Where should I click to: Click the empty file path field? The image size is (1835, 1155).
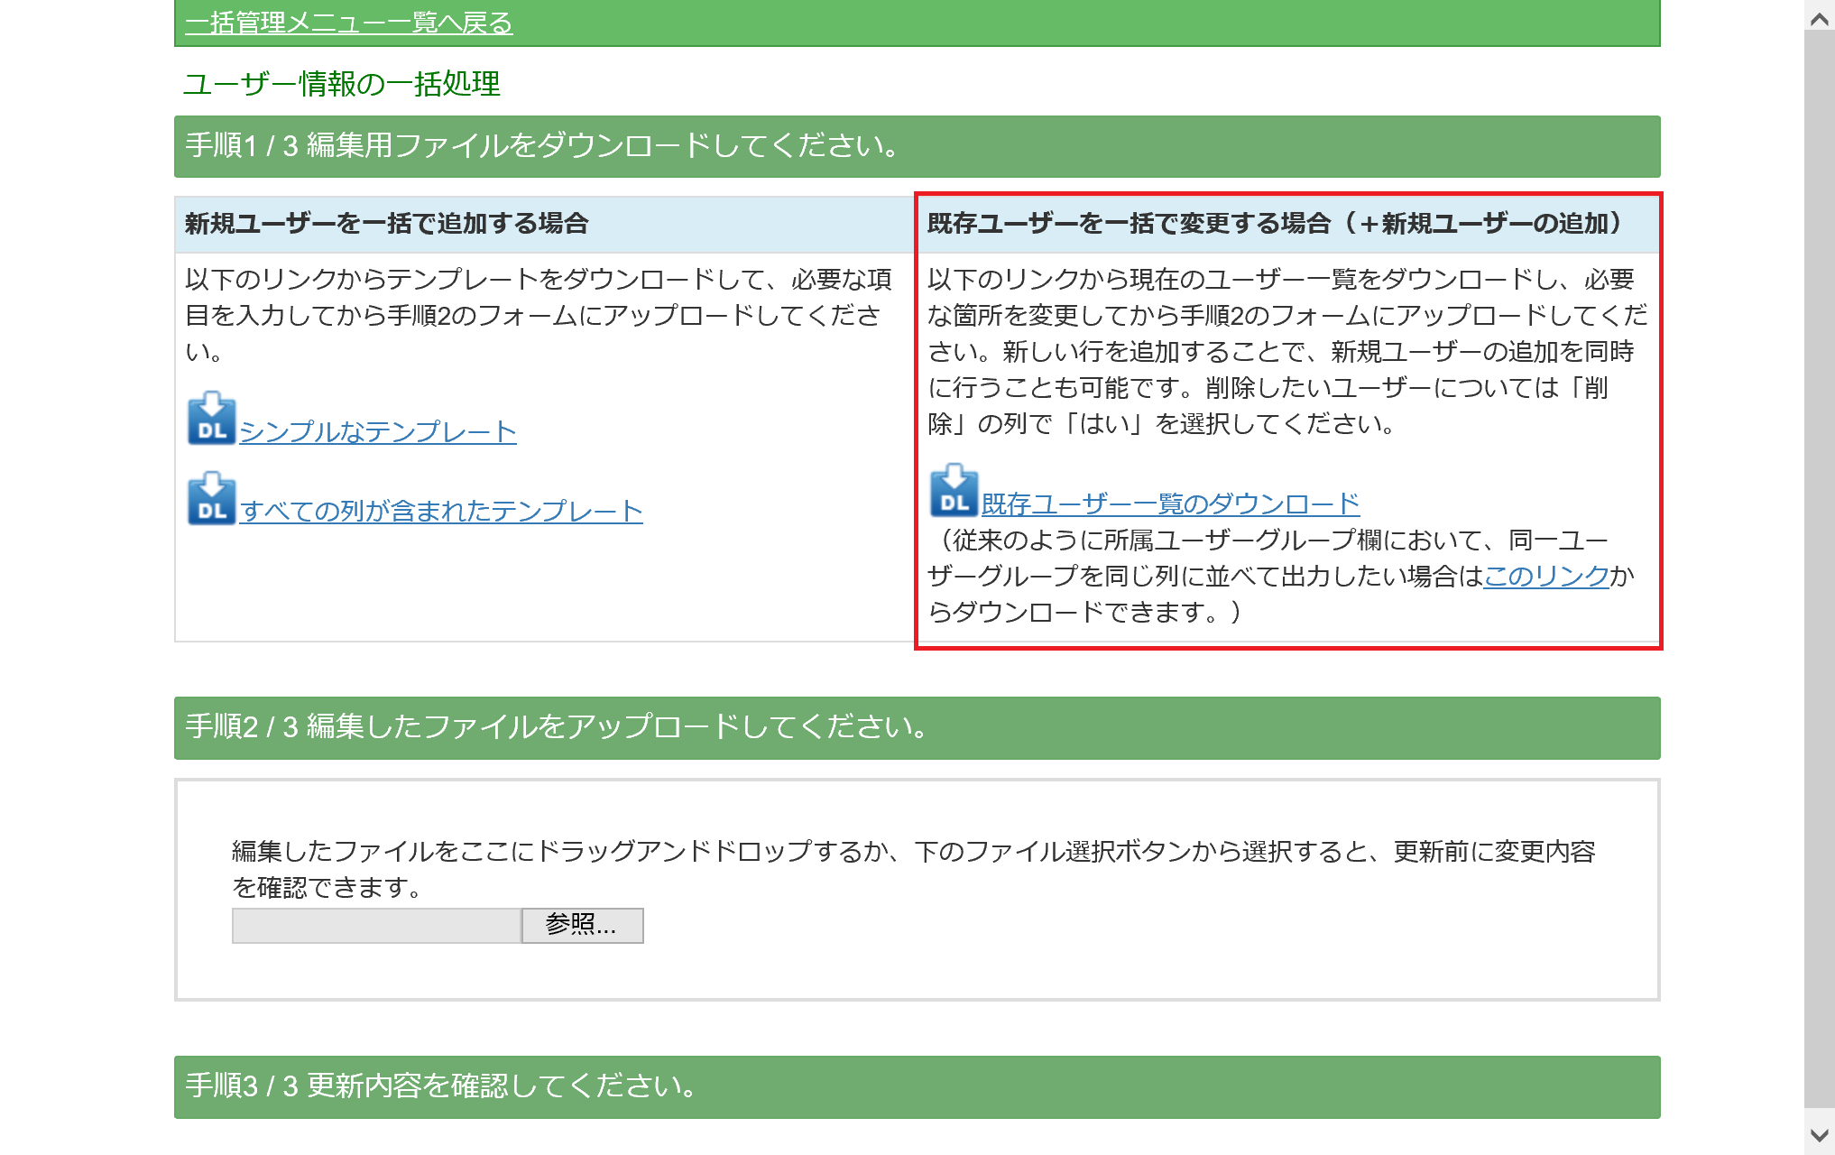coord(376,926)
